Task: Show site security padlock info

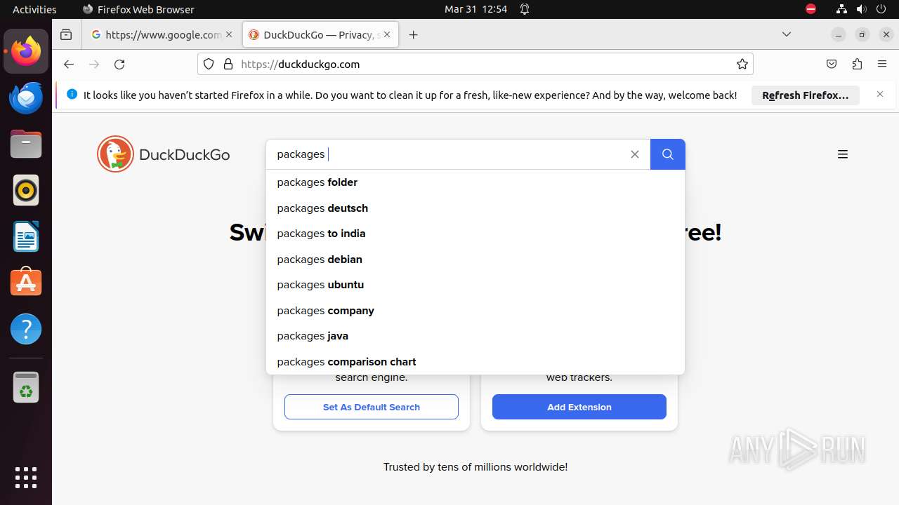Action: pyautogui.click(x=228, y=64)
